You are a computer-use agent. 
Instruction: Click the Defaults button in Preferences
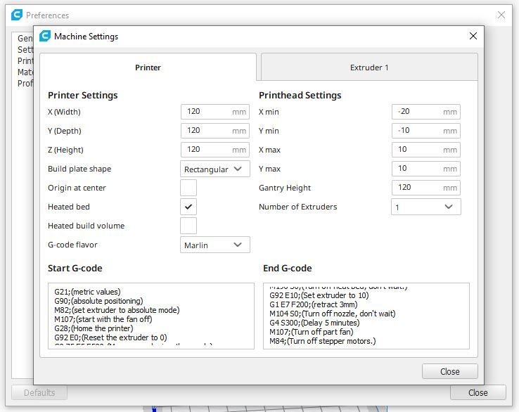39,393
